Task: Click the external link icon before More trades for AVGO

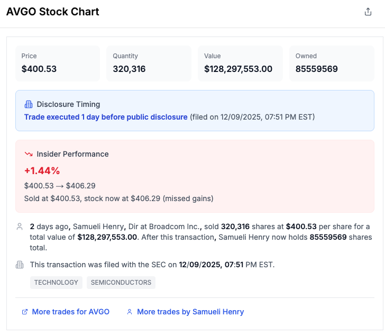Action: pos(25,312)
